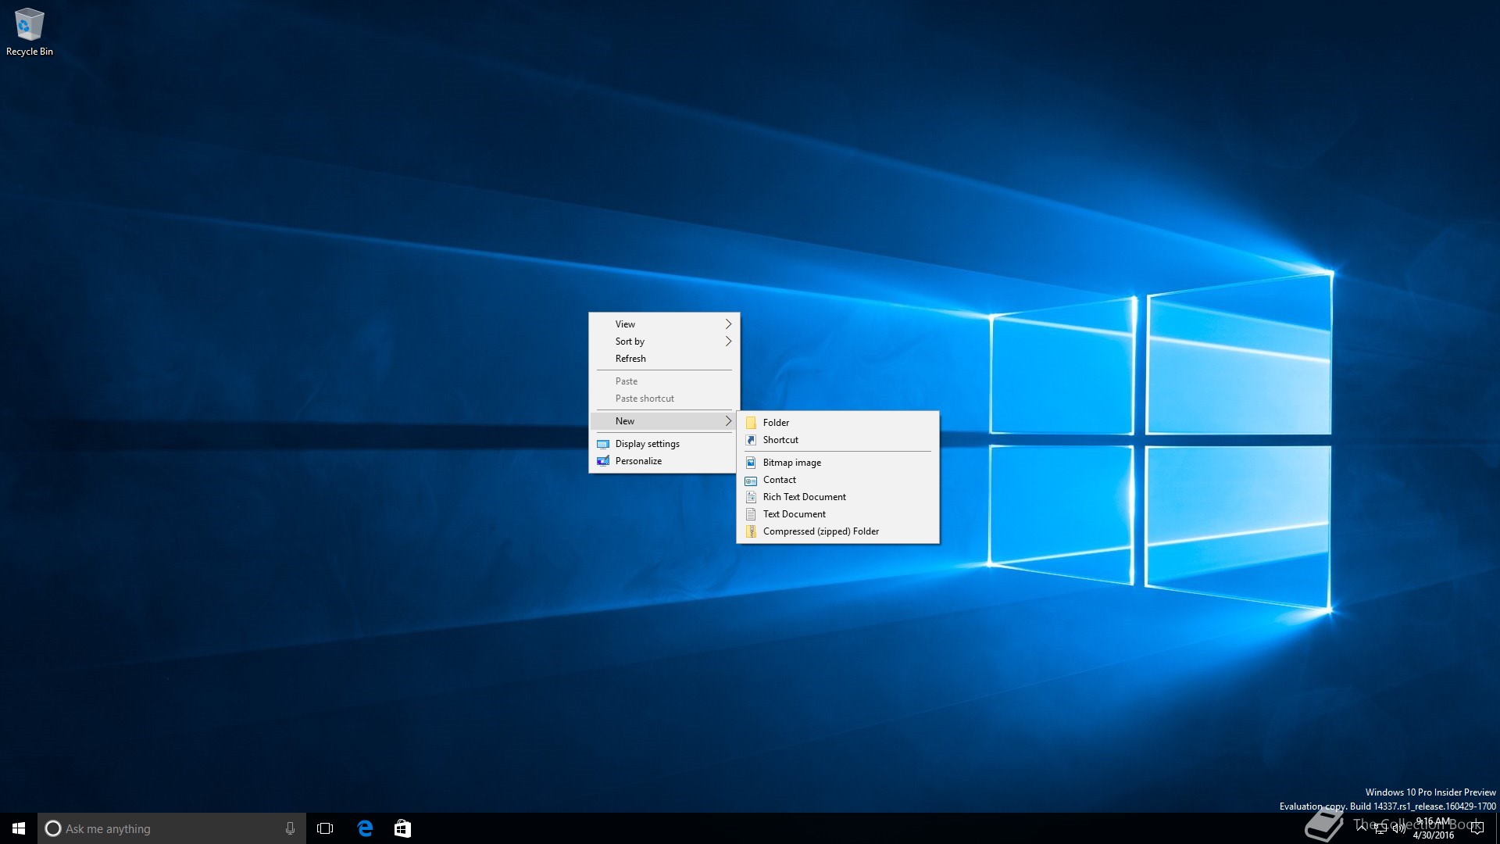
Task: Open the Action Center notification icon
Action: click(x=1477, y=828)
